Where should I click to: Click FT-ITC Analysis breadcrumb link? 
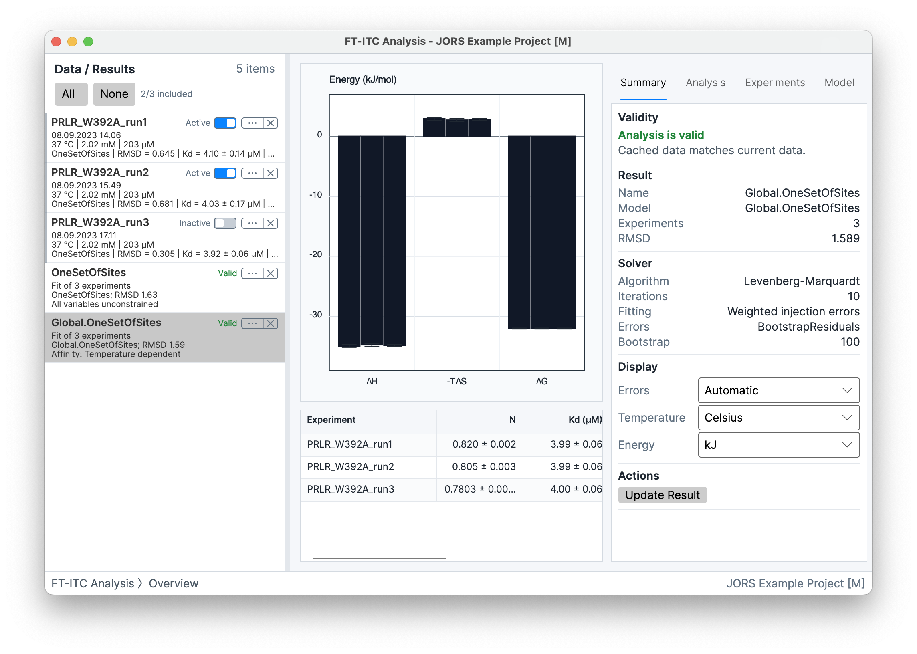pos(93,584)
